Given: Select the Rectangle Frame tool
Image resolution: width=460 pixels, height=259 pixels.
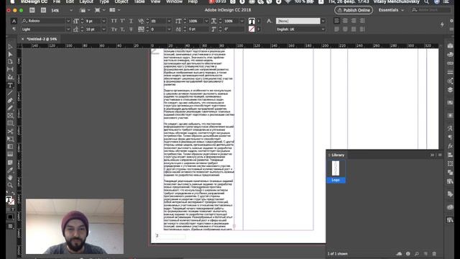Looking at the screenshot, I should [x=10, y=116].
